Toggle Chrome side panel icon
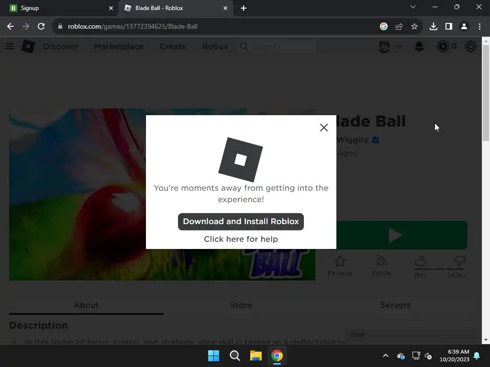The width and height of the screenshot is (490, 367). click(449, 27)
